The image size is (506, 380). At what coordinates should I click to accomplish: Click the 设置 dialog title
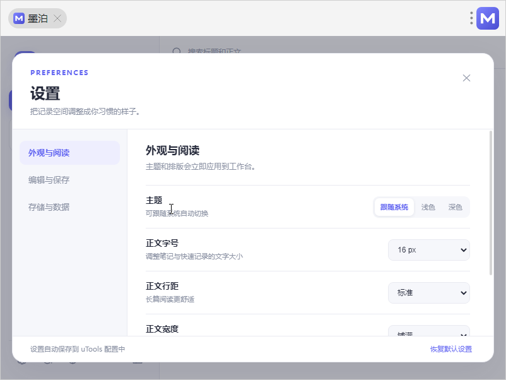point(45,93)
